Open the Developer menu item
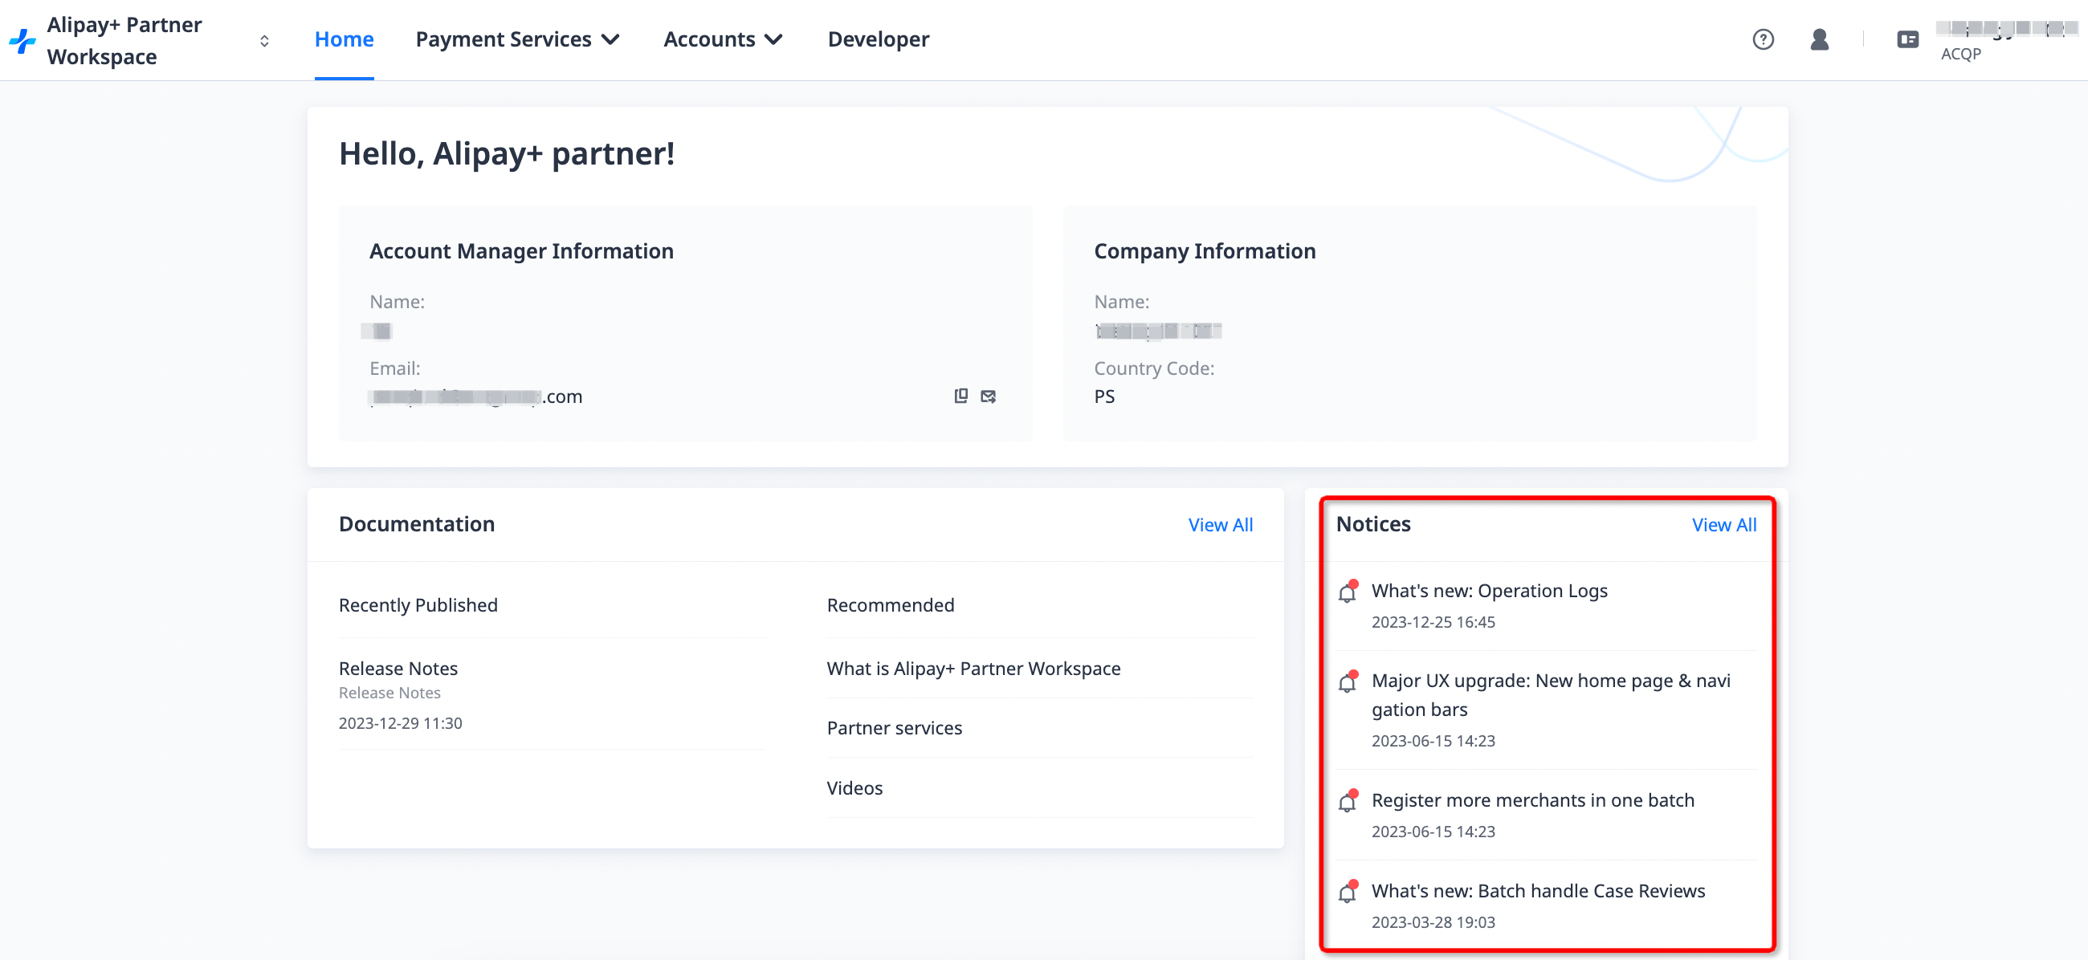This screenshot has height=960, width=2088. pos(878,39)
